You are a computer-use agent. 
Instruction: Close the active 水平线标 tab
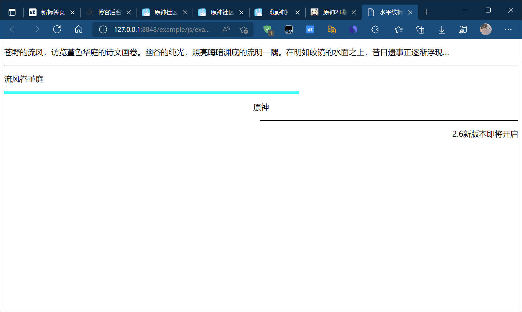click(x=410, y=12)
